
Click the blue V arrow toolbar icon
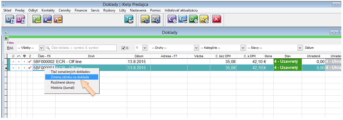click(x=47, y=20)
